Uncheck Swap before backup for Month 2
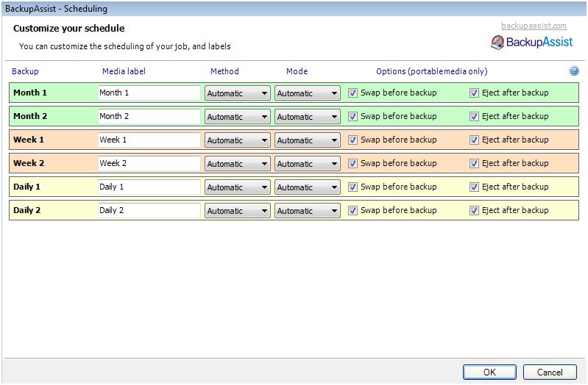This screenshot has width=588, height=385. (x=353, y=117)
